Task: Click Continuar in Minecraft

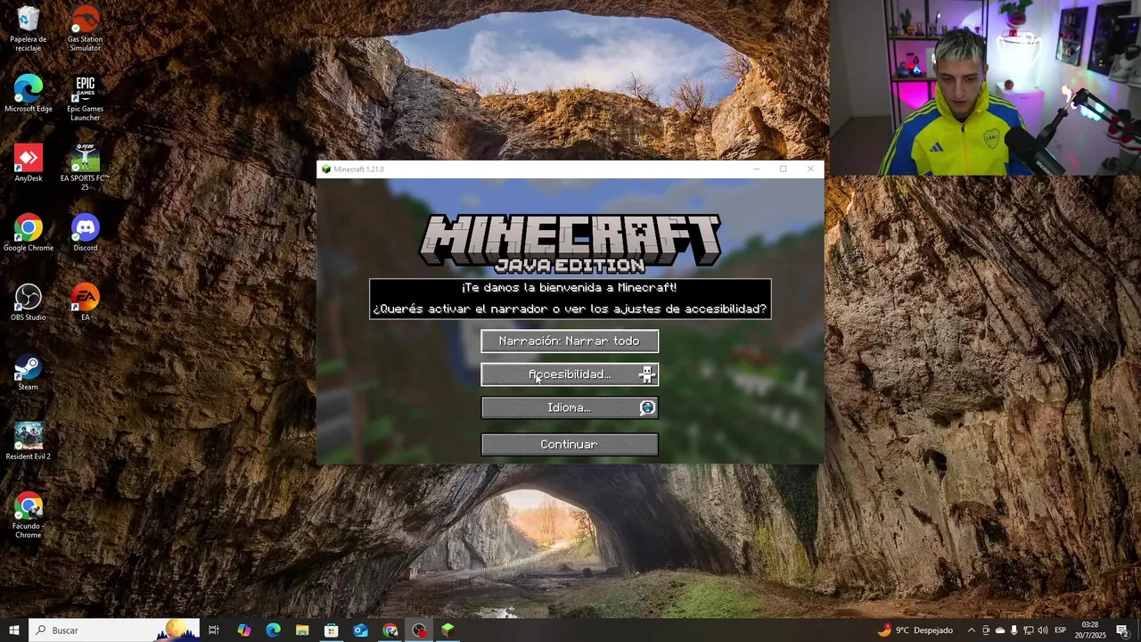Action: [x=570, y=444]
